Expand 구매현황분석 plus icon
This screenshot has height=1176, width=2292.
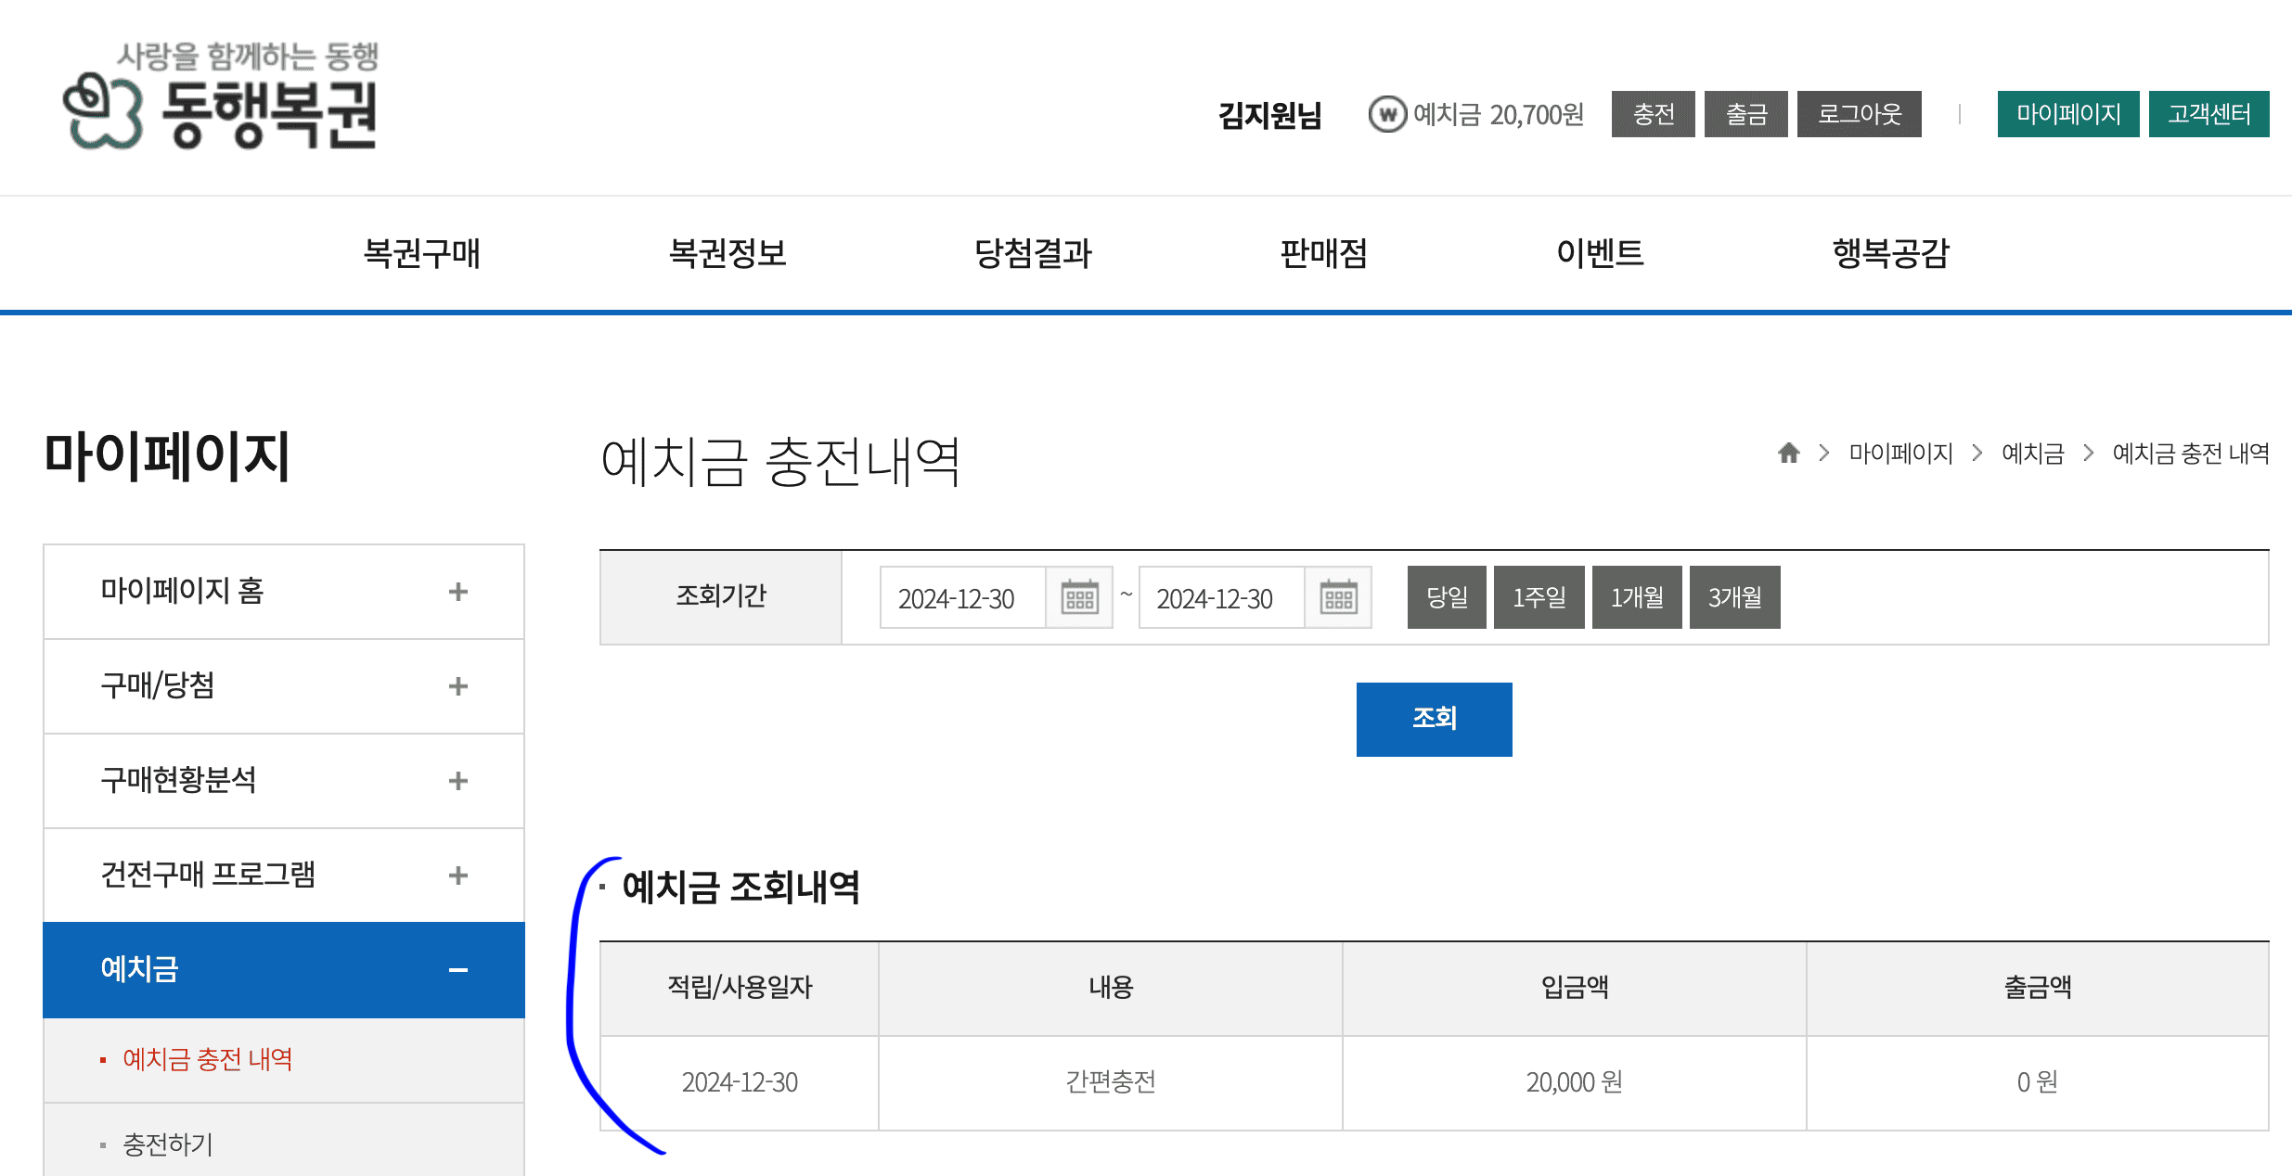[457, 781]
